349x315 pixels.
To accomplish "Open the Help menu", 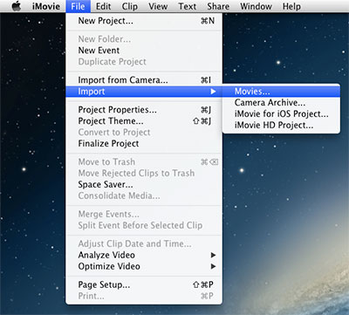I will tap(291, 6).
